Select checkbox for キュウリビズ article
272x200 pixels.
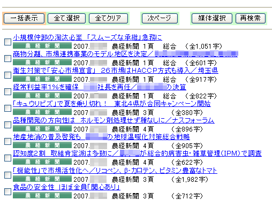pyautogui.click(x=7, y=108)
